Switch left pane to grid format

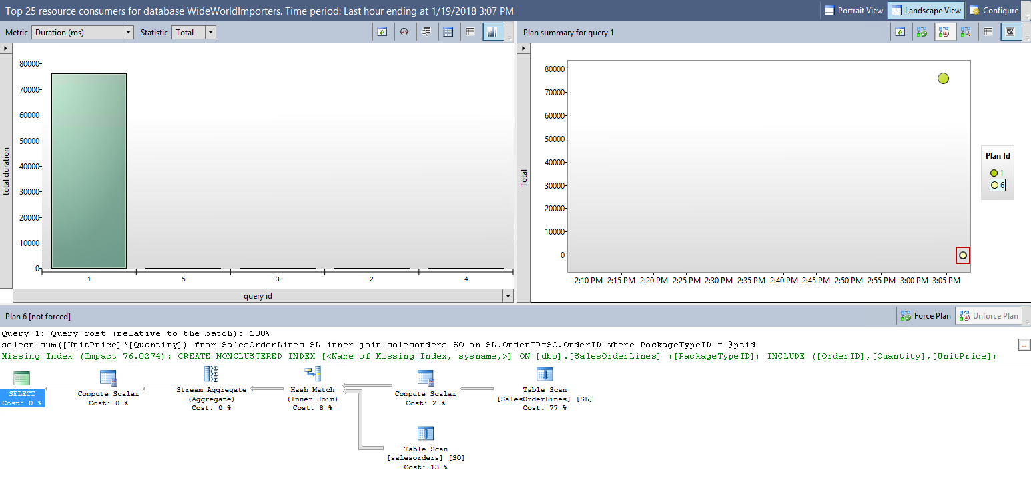[x=470, y=32]
